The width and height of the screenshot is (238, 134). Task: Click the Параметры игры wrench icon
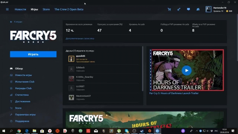(x=11, y=115)
